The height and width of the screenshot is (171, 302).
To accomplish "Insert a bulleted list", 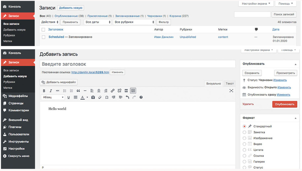I will [x=64, y=91].
